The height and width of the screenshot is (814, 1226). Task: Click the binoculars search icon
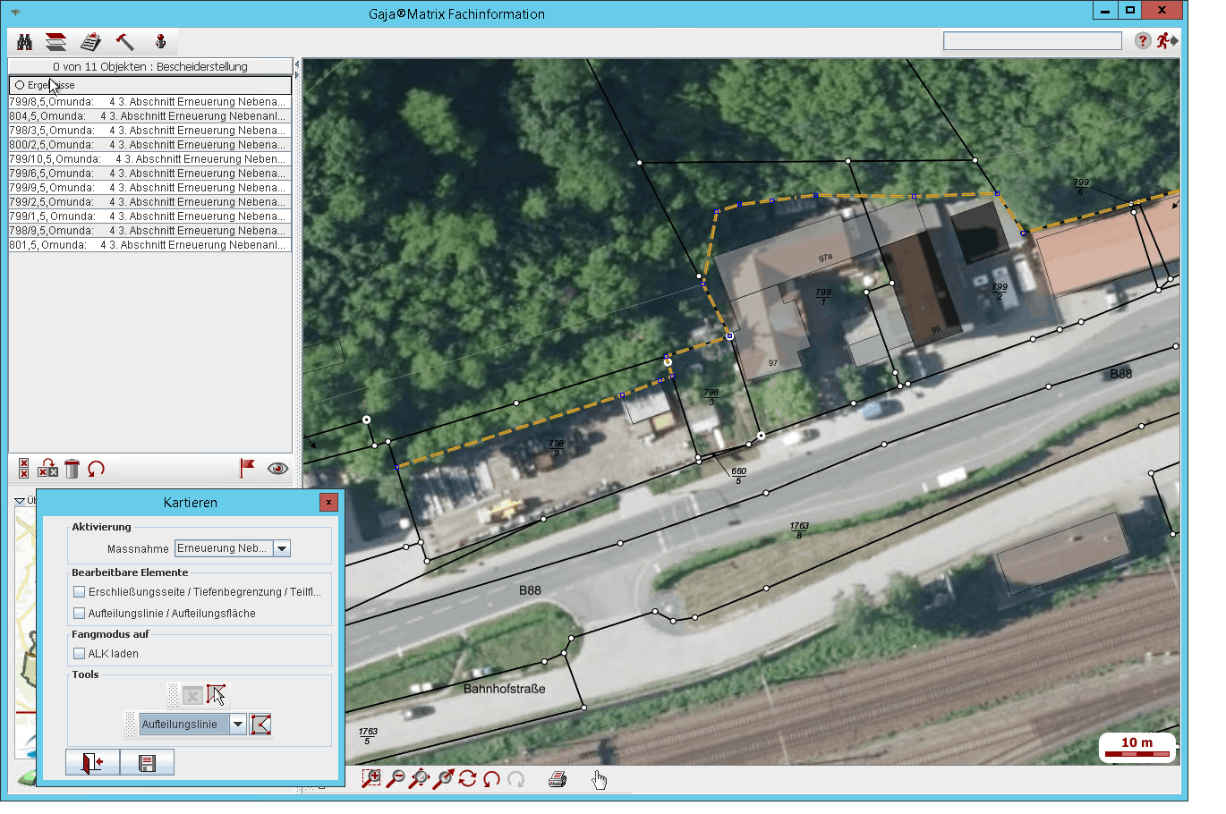(25, 42)
